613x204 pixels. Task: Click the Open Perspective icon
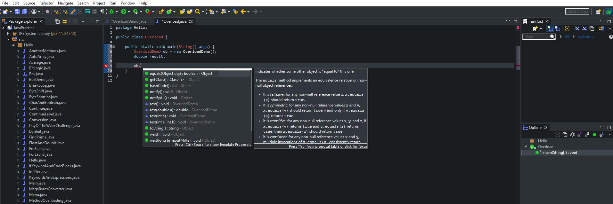coord(598,12)
